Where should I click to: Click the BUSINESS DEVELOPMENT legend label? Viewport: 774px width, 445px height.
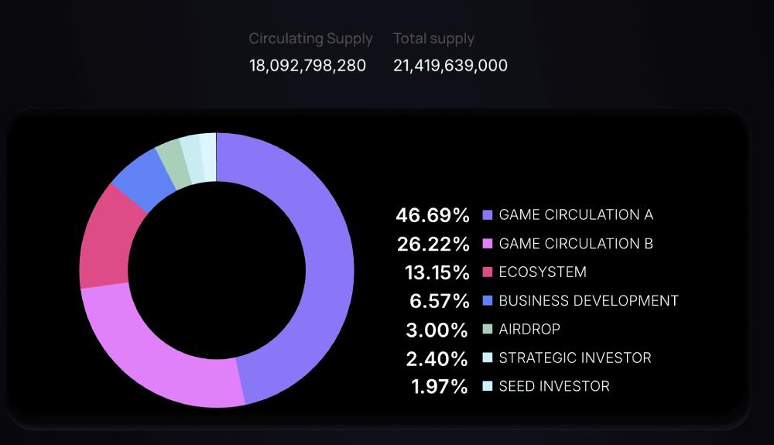click(588, 300)
